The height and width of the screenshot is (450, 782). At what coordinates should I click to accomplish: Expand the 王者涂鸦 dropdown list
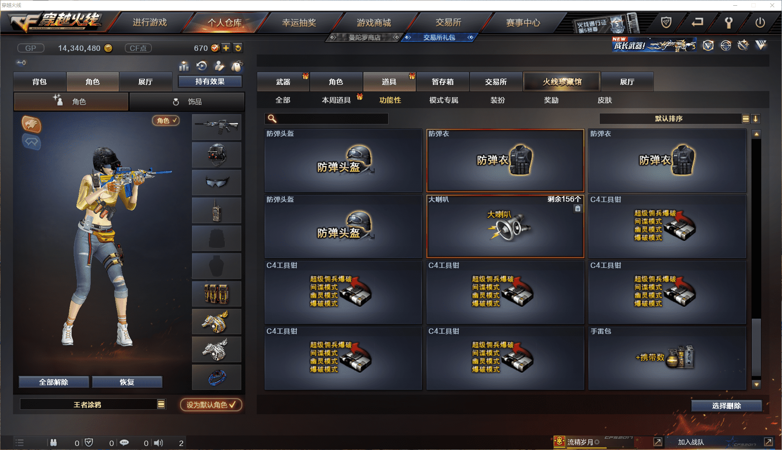(x=161, y=404)
